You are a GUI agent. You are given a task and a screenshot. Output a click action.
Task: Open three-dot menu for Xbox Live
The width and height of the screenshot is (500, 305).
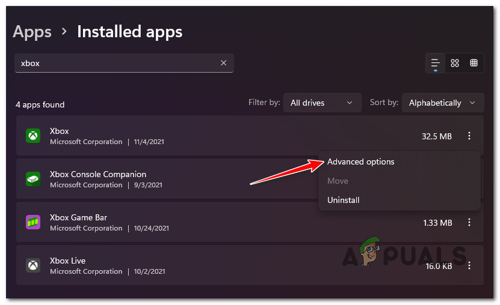pos(469,265)
